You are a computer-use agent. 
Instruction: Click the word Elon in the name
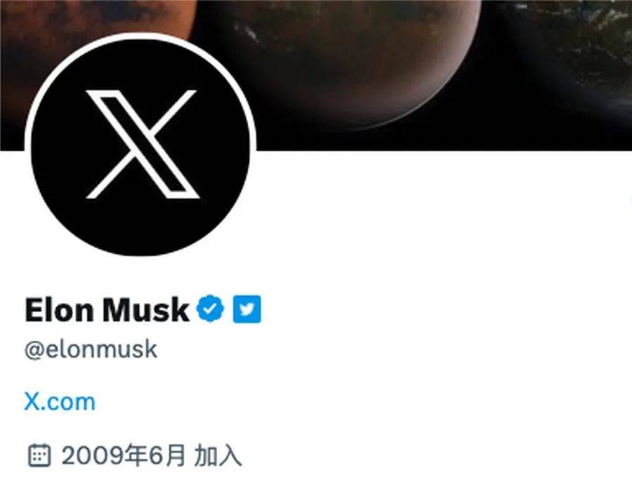(59, 309)
